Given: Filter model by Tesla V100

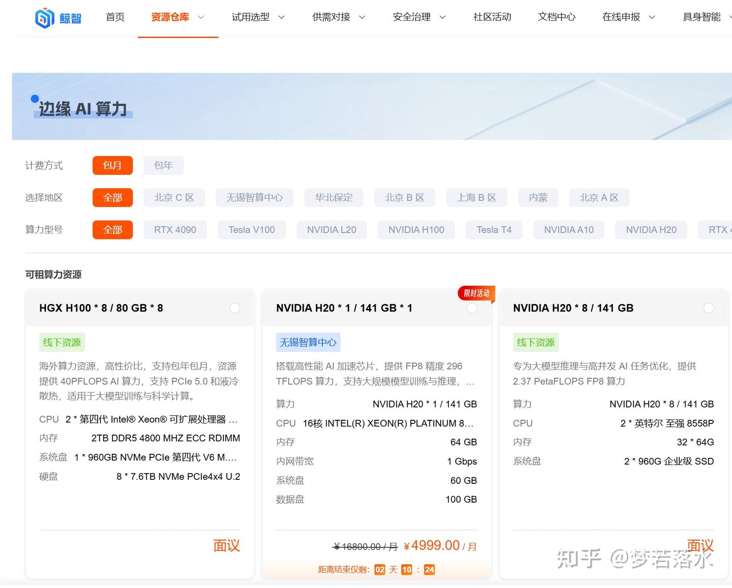Looking at the screenshot, I should pyautogui.click(x=252, y=230).
